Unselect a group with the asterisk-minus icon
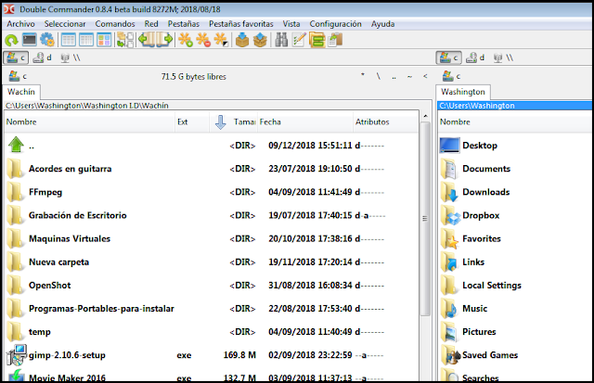Screen dimensions: 594x383 (203, 40)
